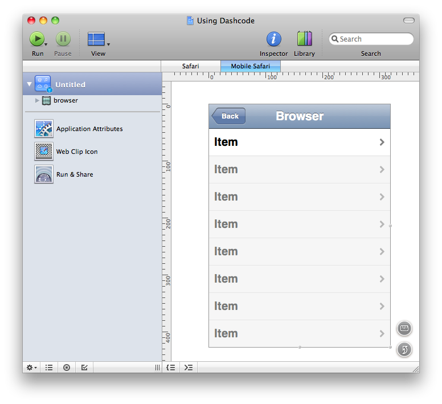Open Run & Share

pos(44,174)
